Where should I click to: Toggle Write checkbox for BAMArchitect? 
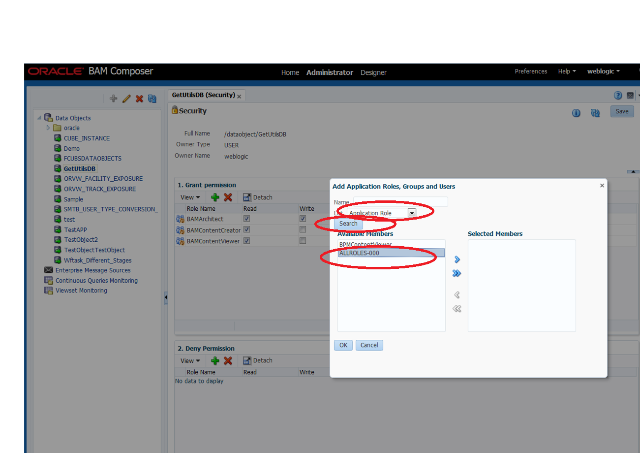303,218
